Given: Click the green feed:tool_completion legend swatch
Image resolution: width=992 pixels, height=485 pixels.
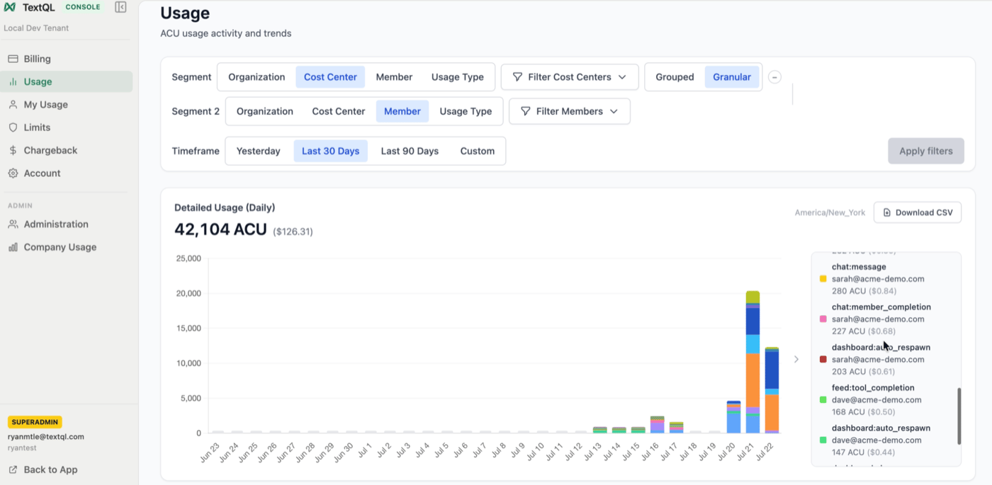Looking at the screenshot, I should [x=823, y=400].
